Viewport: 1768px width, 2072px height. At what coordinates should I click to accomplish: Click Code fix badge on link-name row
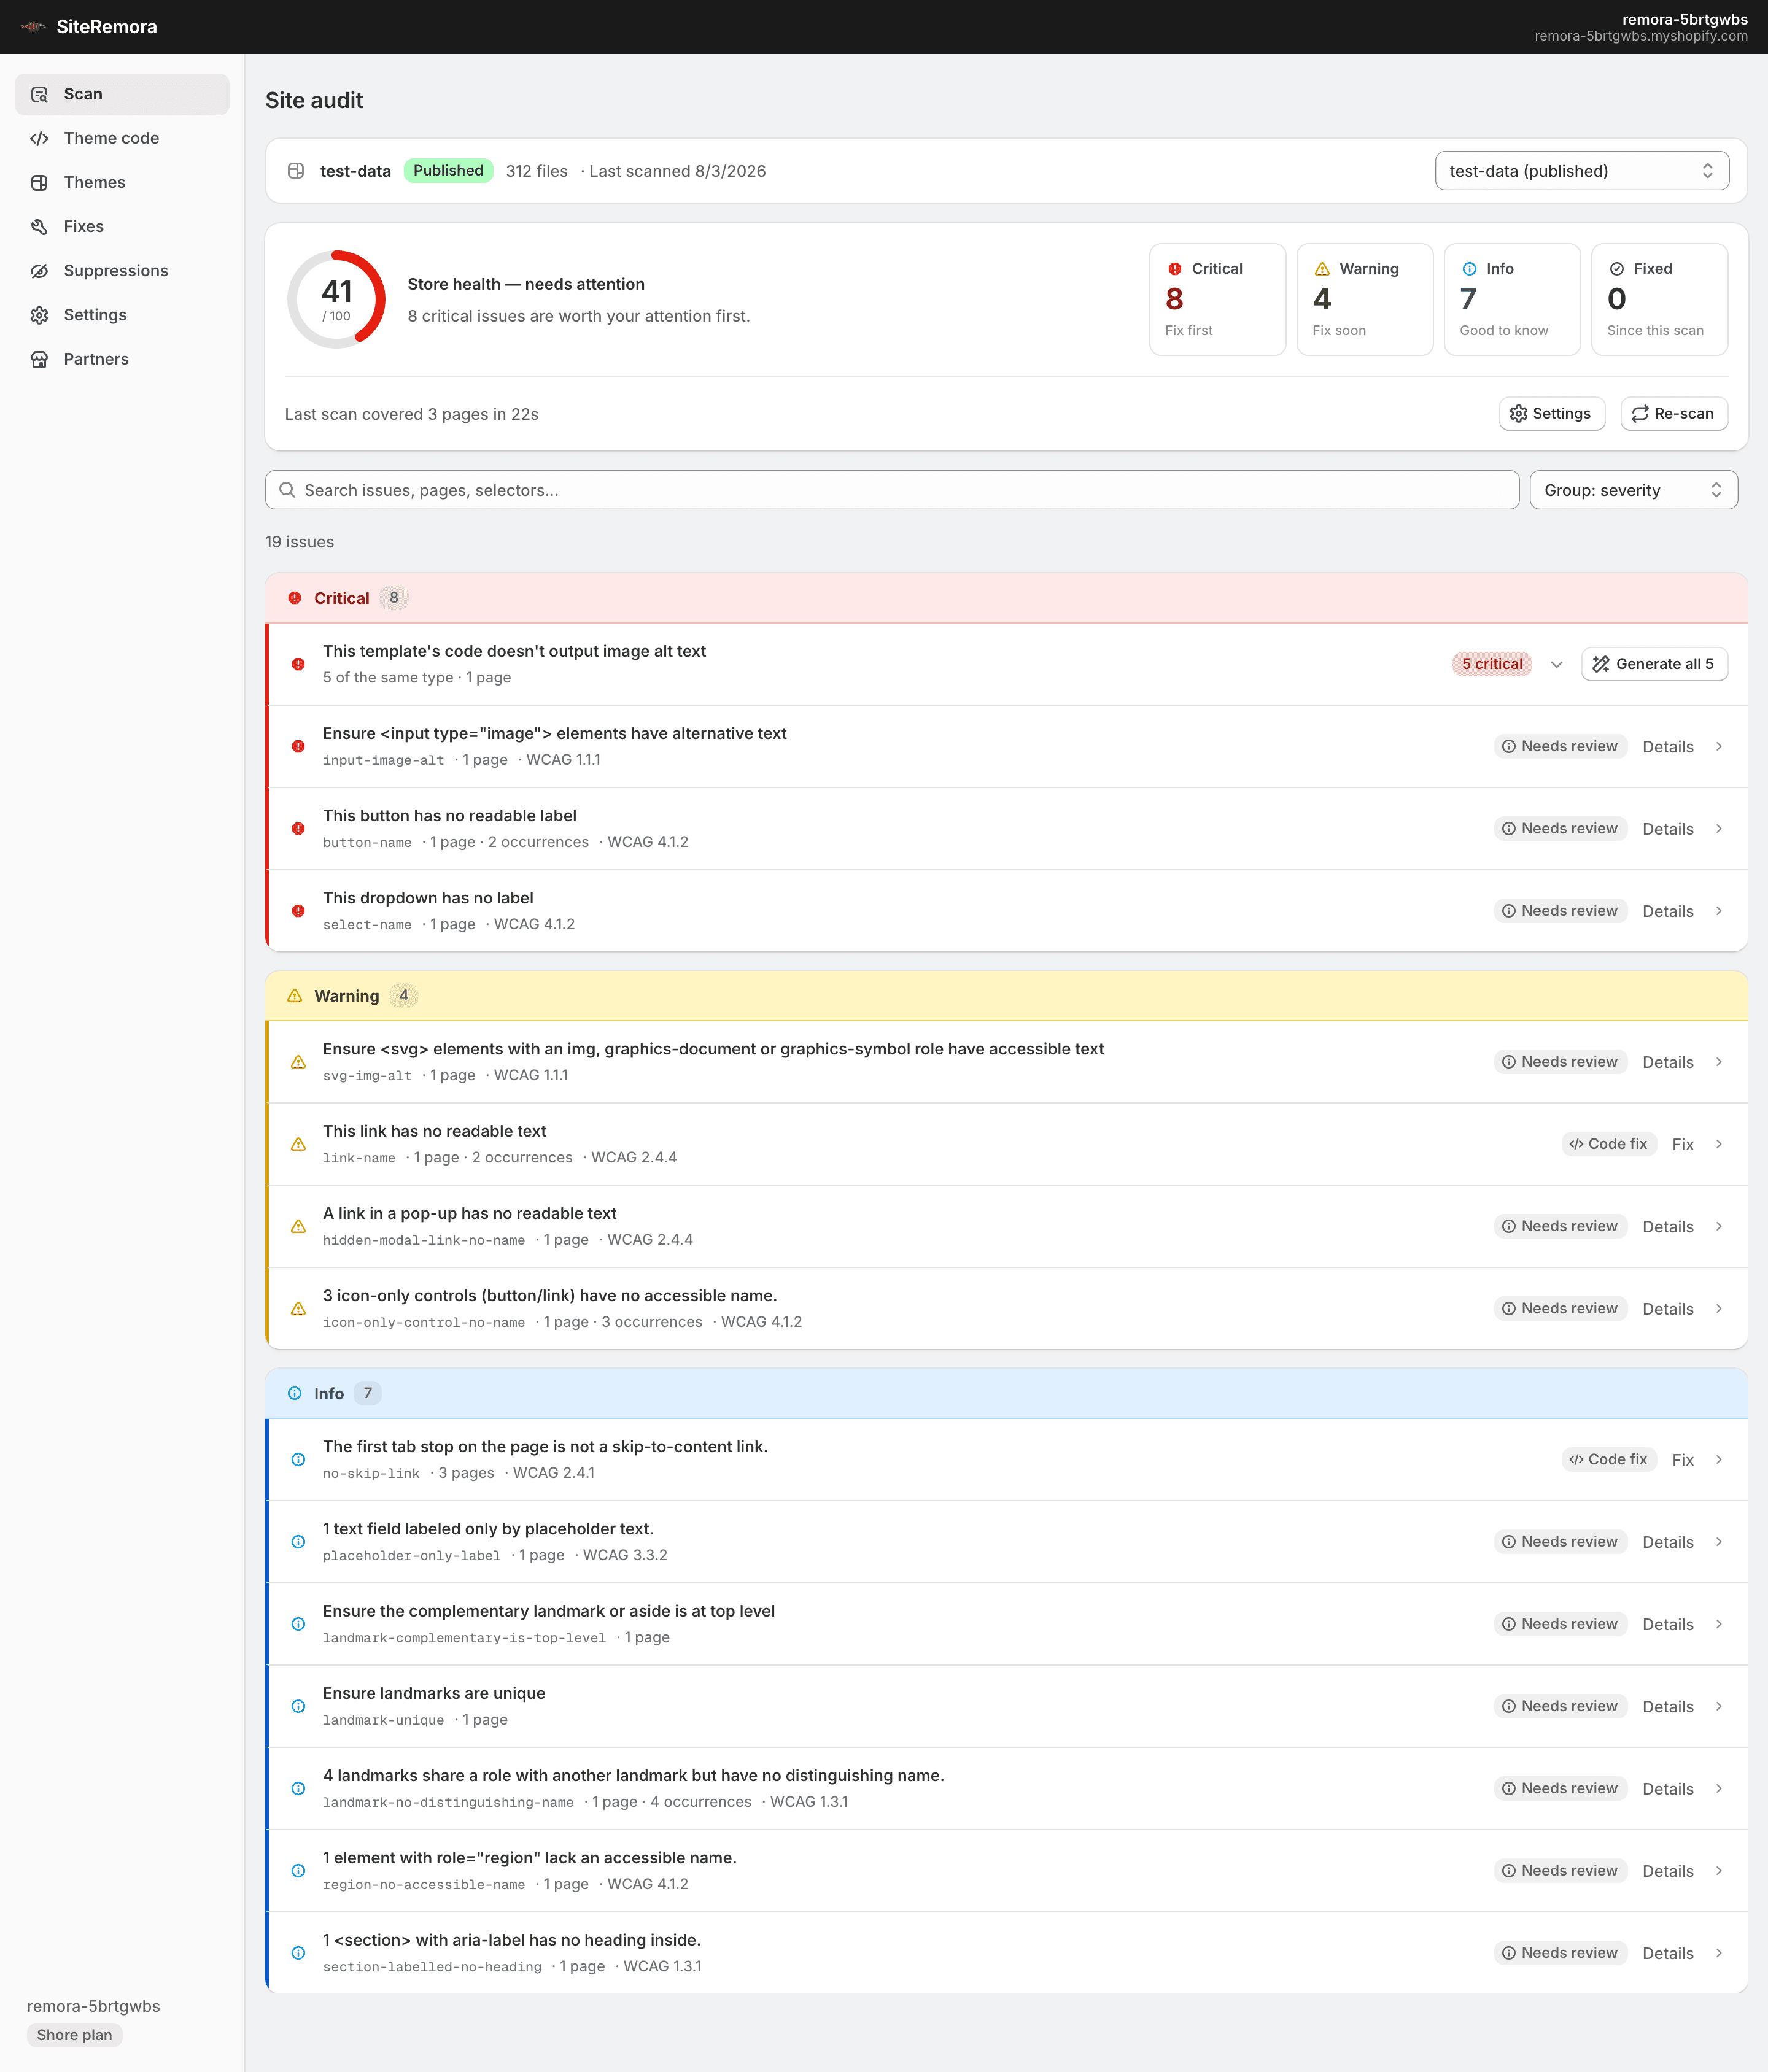click(x=1608, y=1144)
